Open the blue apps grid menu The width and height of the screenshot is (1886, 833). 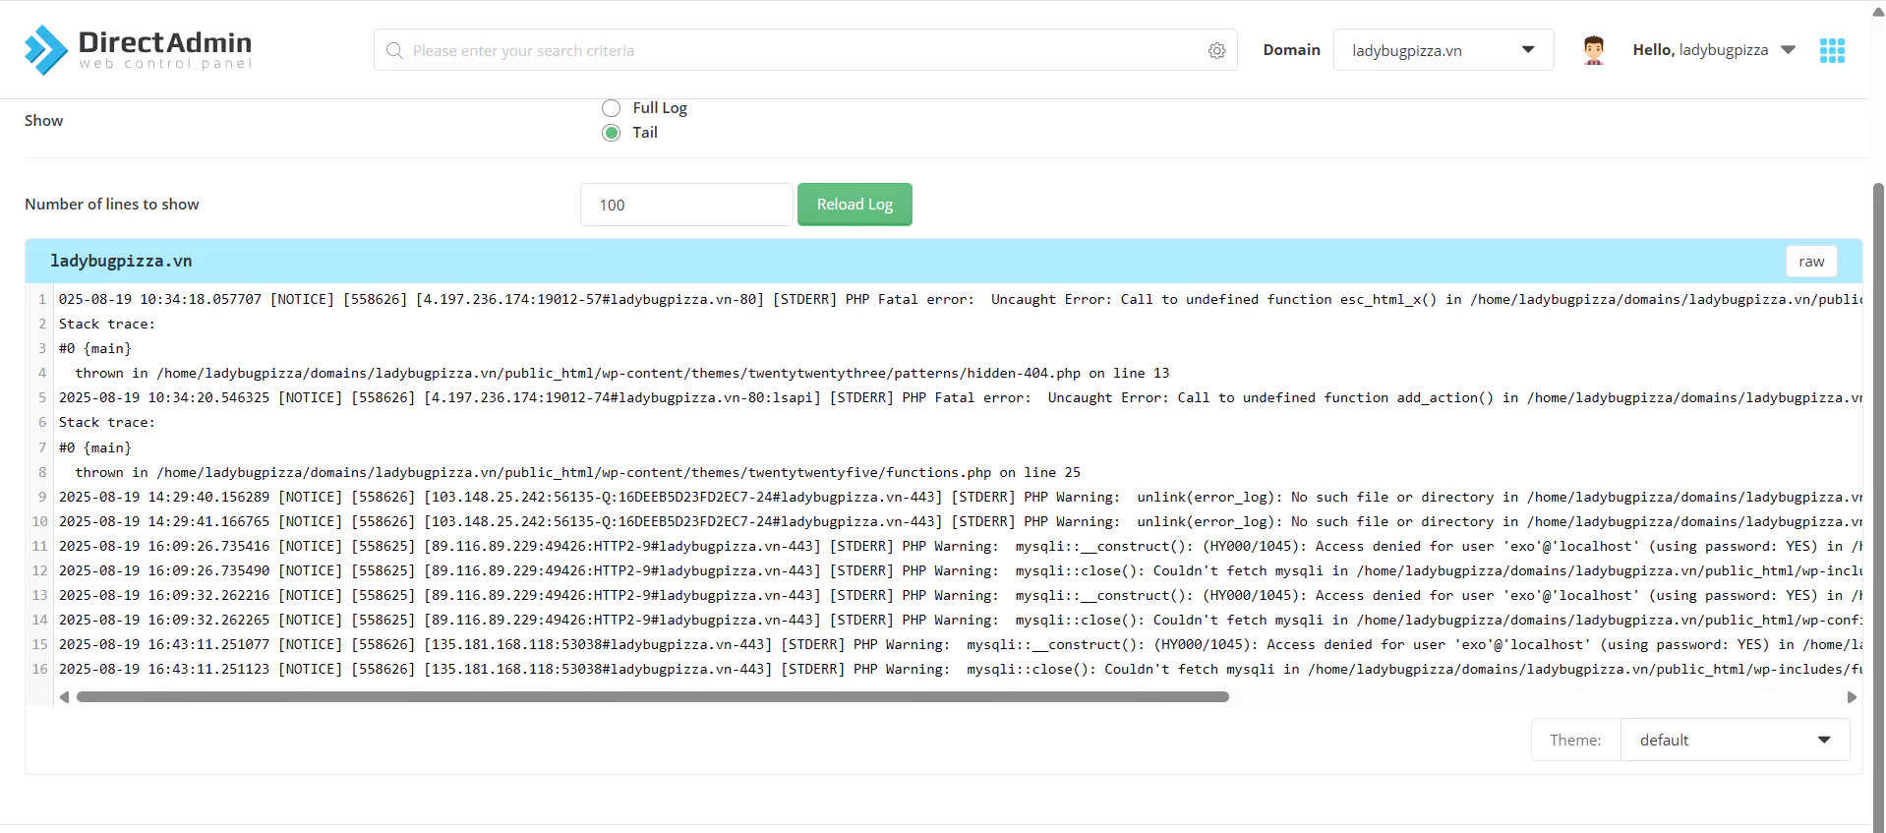coord(1832,50)
